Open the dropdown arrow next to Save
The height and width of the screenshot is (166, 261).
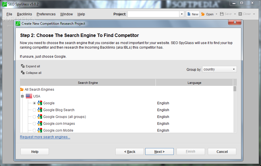pos(235,14)
